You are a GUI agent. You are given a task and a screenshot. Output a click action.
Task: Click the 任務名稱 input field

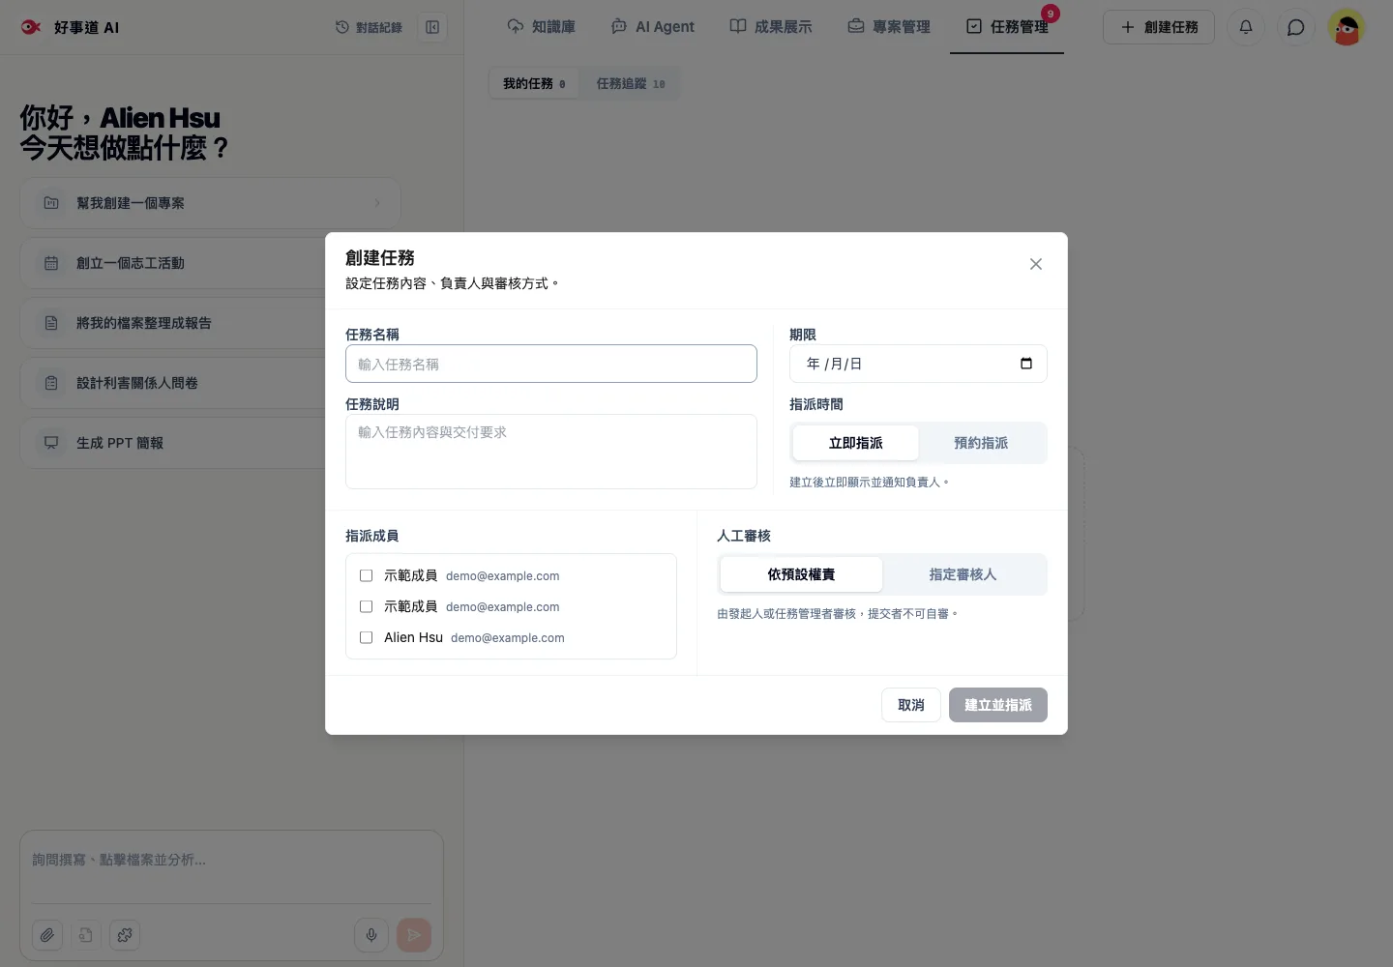tap(551, 364)
